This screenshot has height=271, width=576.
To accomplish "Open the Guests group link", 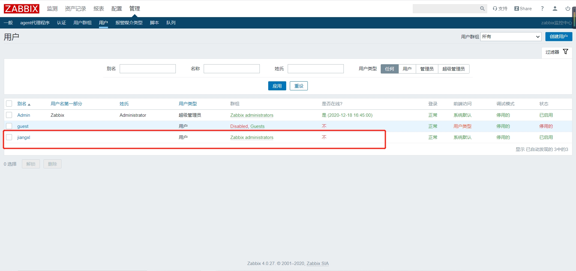I will point(257,126).
